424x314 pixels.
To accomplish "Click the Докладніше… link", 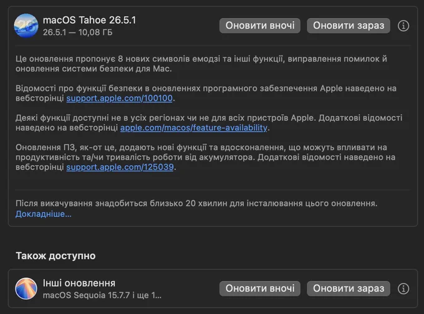I will pos(44,214).
